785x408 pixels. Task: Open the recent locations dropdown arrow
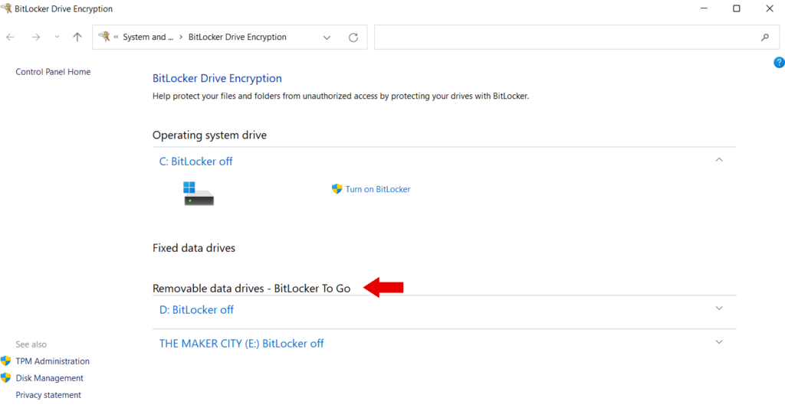(57, 37)
